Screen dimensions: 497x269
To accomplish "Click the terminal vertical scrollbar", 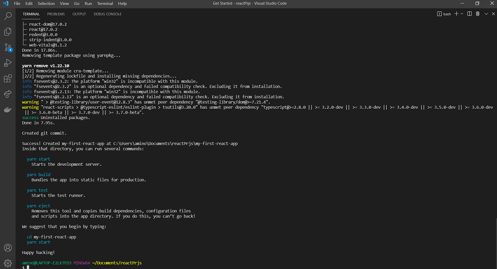I will pos(496,244).
